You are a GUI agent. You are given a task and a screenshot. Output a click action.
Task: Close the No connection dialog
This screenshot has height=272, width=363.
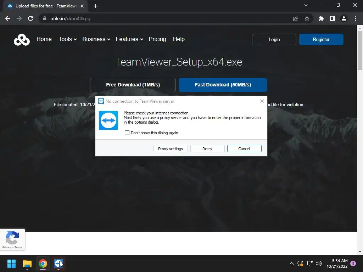click(262, 101)
